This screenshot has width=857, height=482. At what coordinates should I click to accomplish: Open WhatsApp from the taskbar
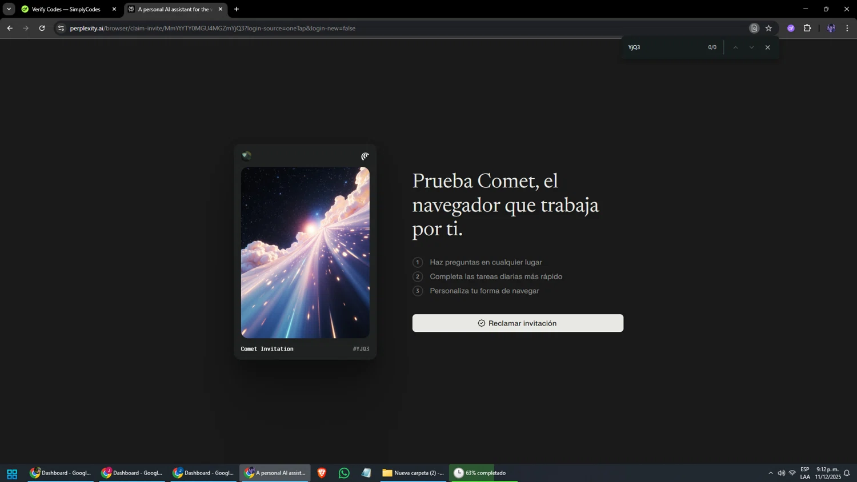[344, 473]
